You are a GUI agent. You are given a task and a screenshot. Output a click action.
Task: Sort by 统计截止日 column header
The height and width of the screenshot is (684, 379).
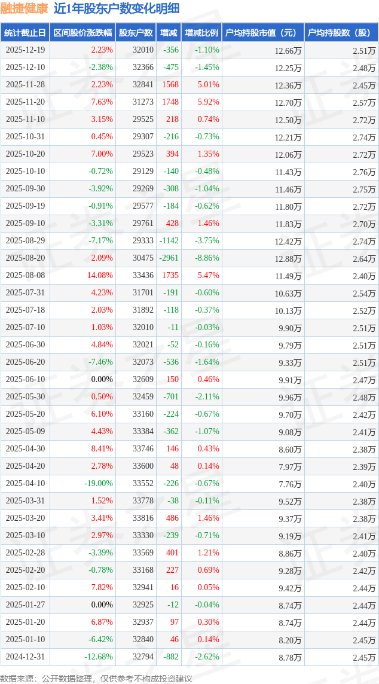click(x=25, y=33)
